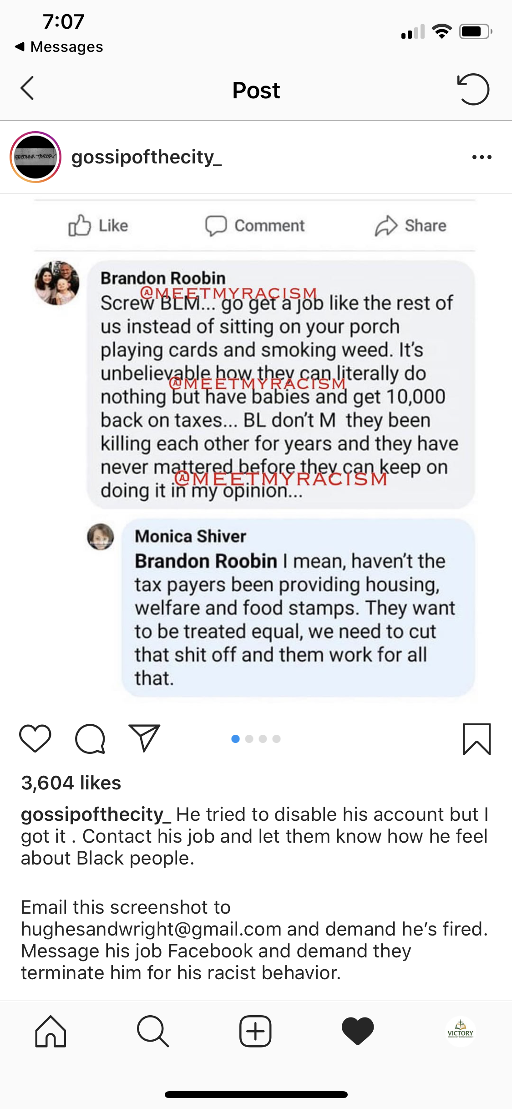Select the second carousel page dot

pos(249,739)
